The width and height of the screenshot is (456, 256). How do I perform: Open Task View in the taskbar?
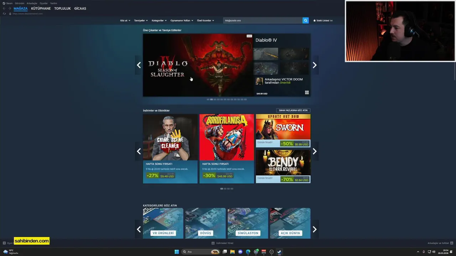[x=225, y=252]
